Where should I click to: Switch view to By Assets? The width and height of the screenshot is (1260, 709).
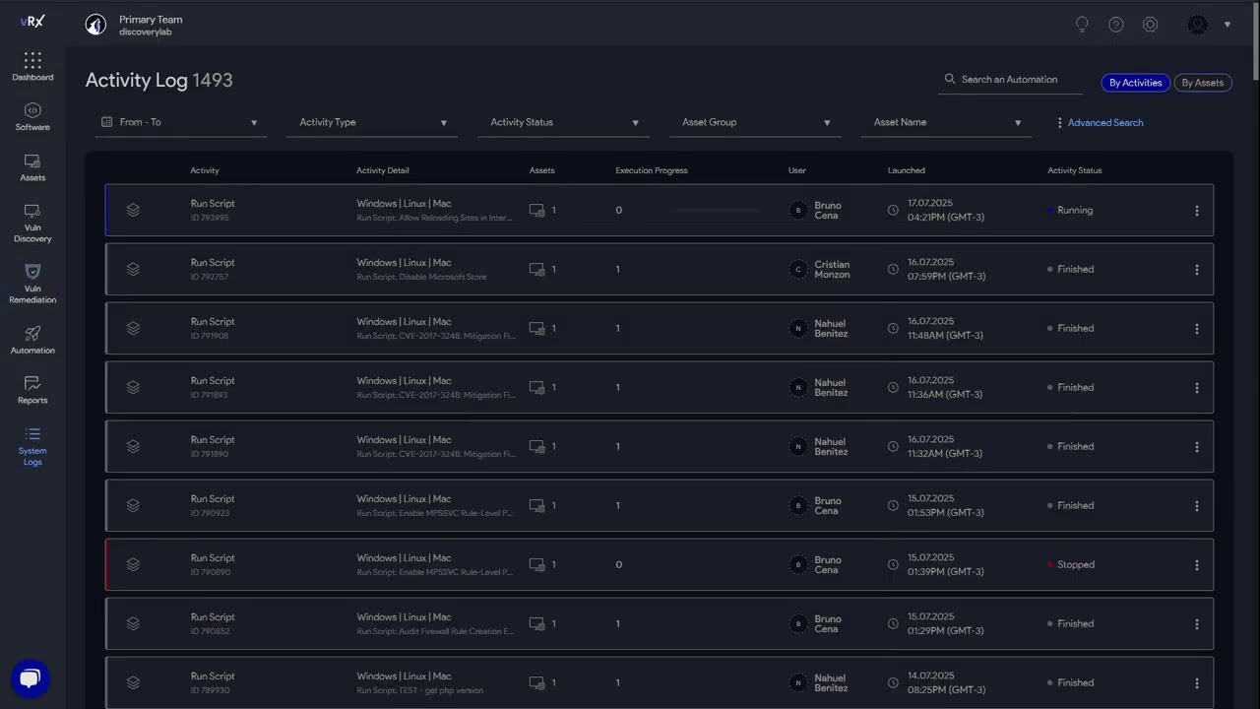[1202, 83]
